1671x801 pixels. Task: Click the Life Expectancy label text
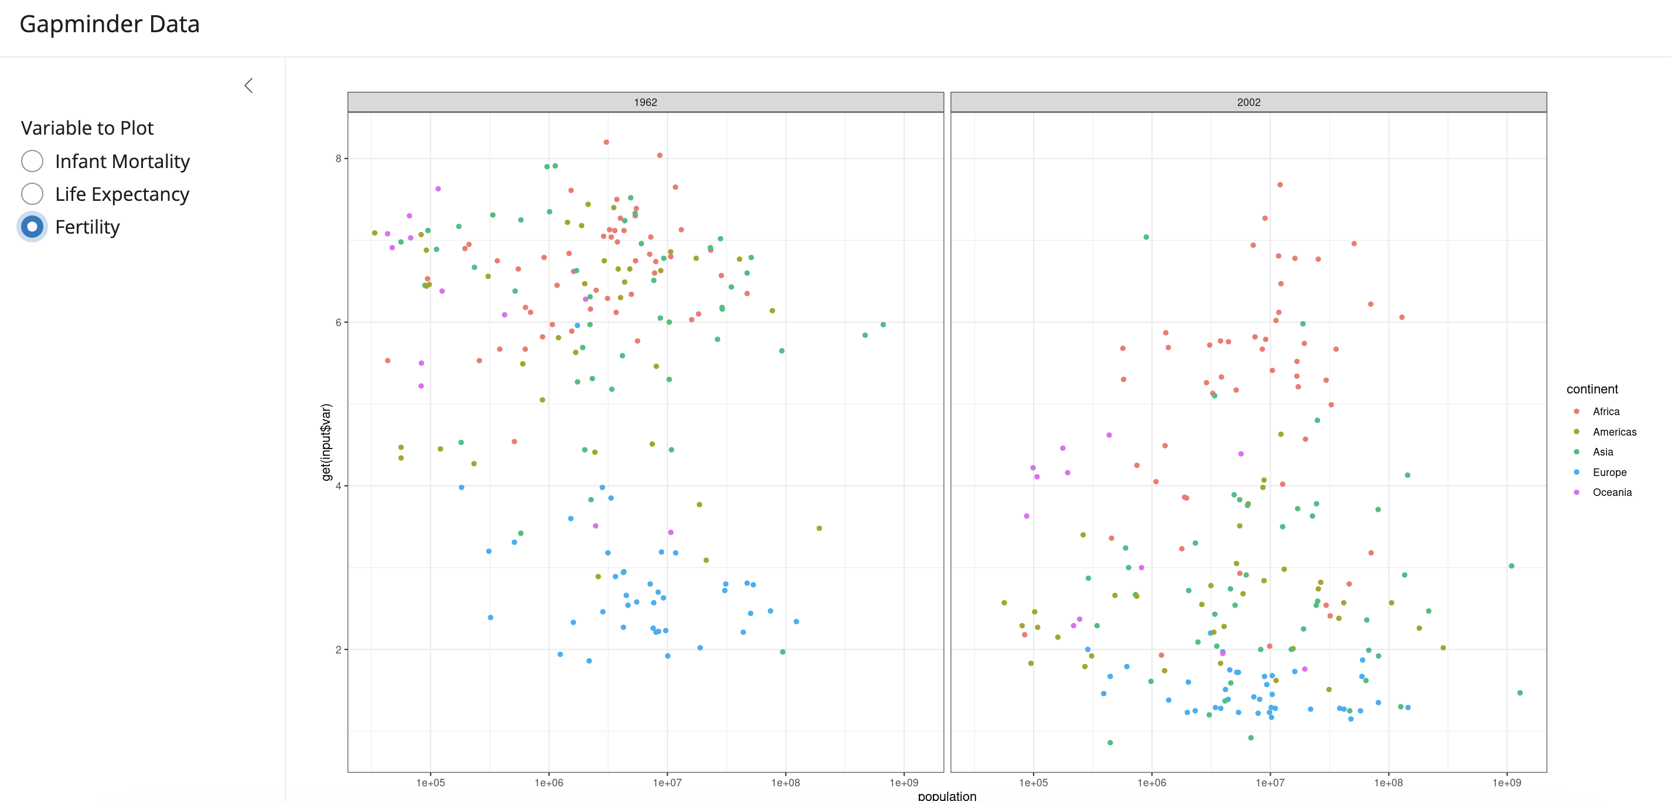click(x=122, y=194)
